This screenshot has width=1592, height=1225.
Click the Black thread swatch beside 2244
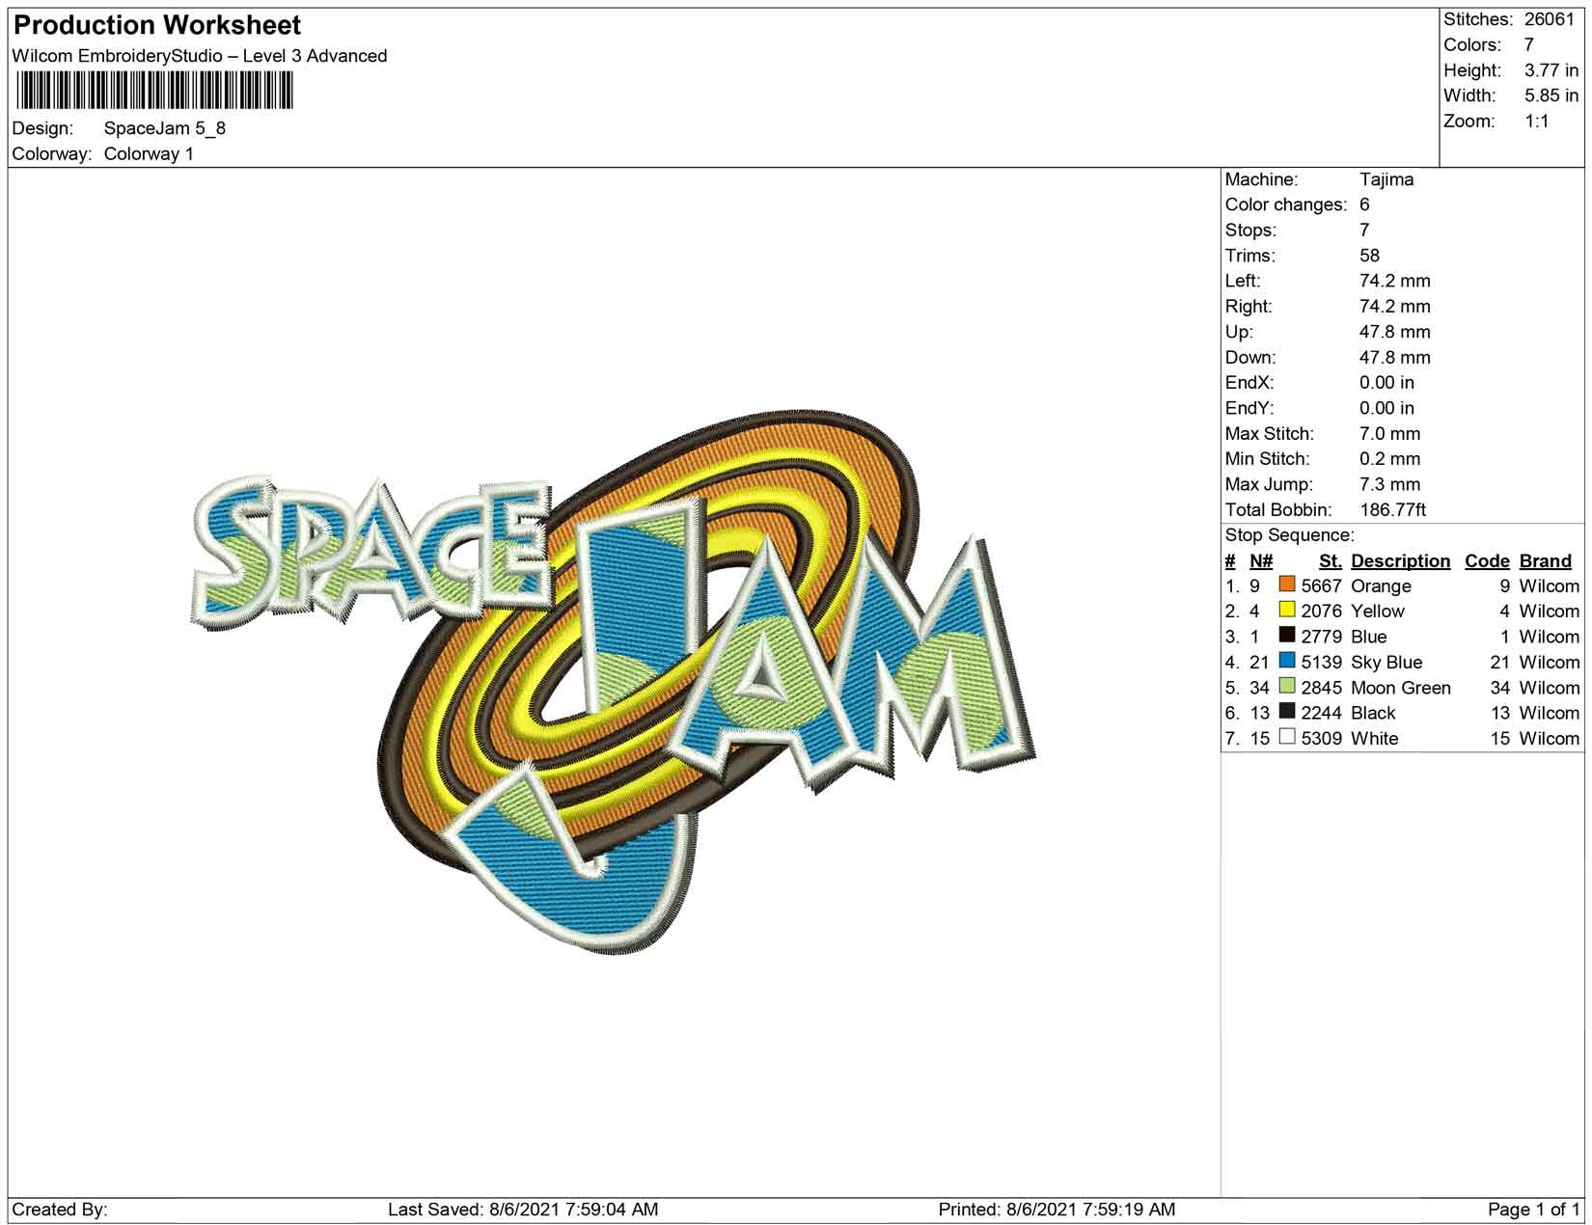pyautogui.click(x=1286, y=712)
